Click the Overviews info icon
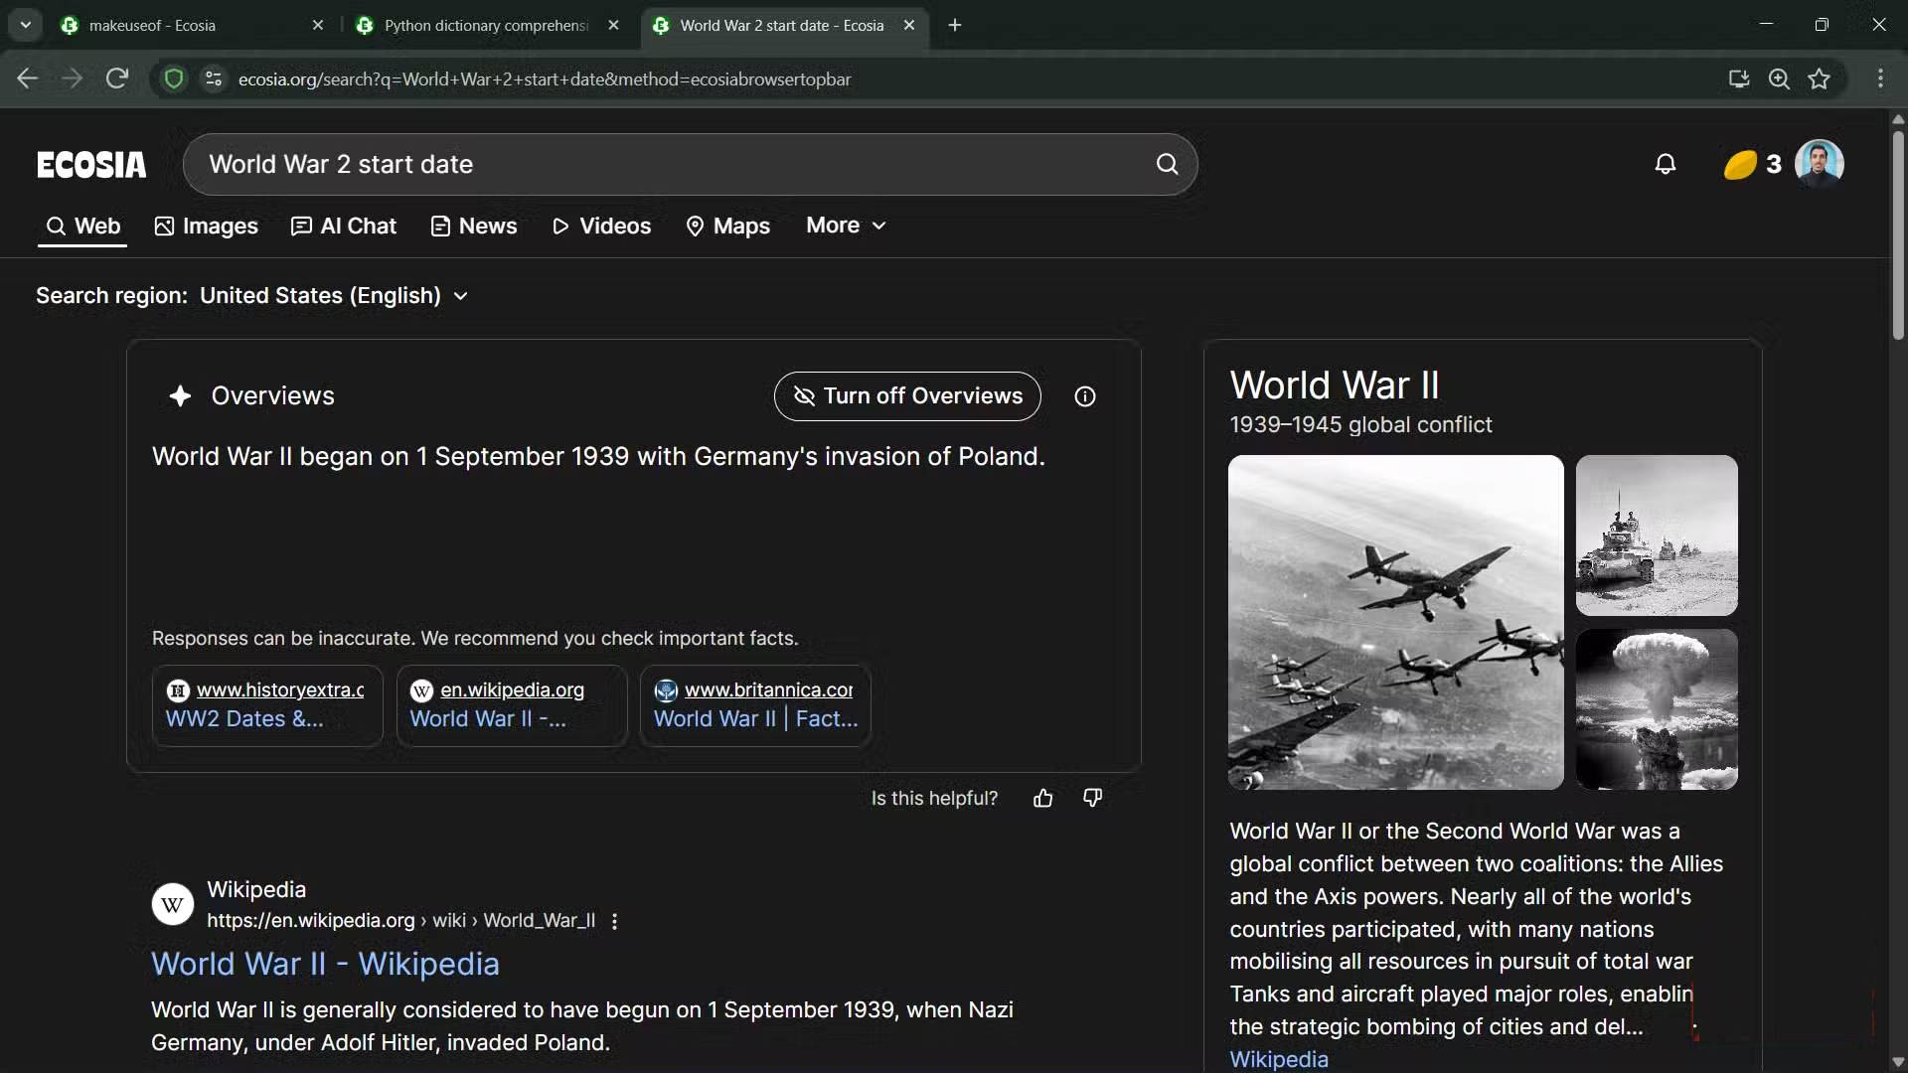This screenshot has height=1073, width=1908. 1085,396
